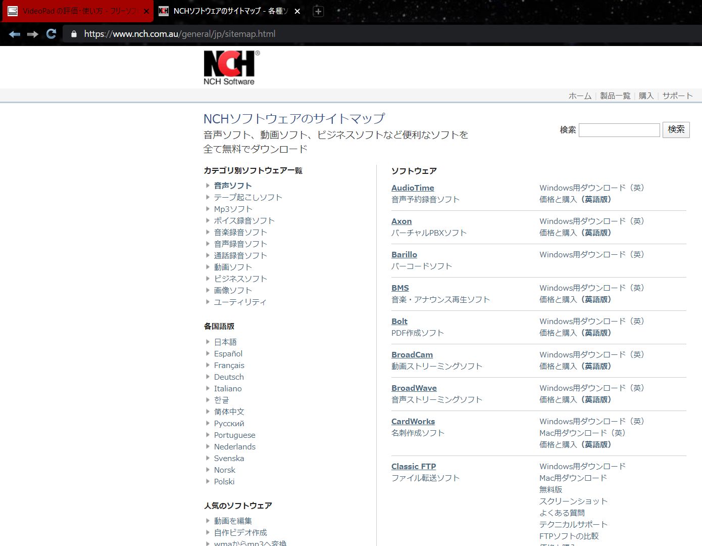
Task: Open the Bolt product link
Action: pyautogui.click(x=399, y=321)
